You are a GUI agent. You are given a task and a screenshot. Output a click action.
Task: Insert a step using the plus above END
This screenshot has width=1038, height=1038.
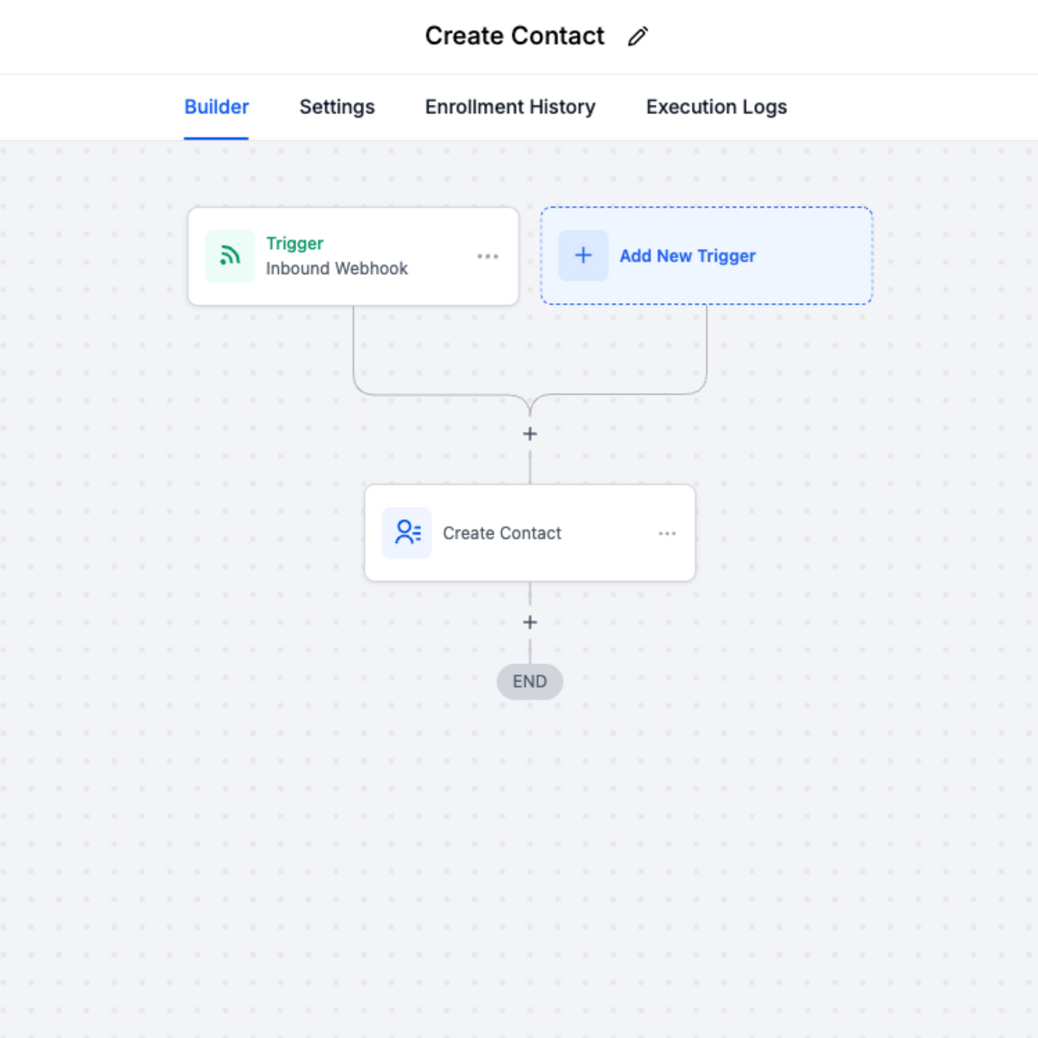530,622
